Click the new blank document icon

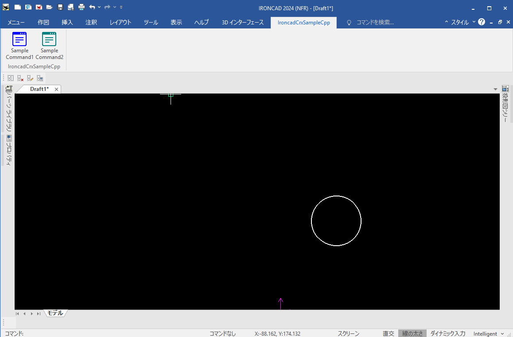17,7
